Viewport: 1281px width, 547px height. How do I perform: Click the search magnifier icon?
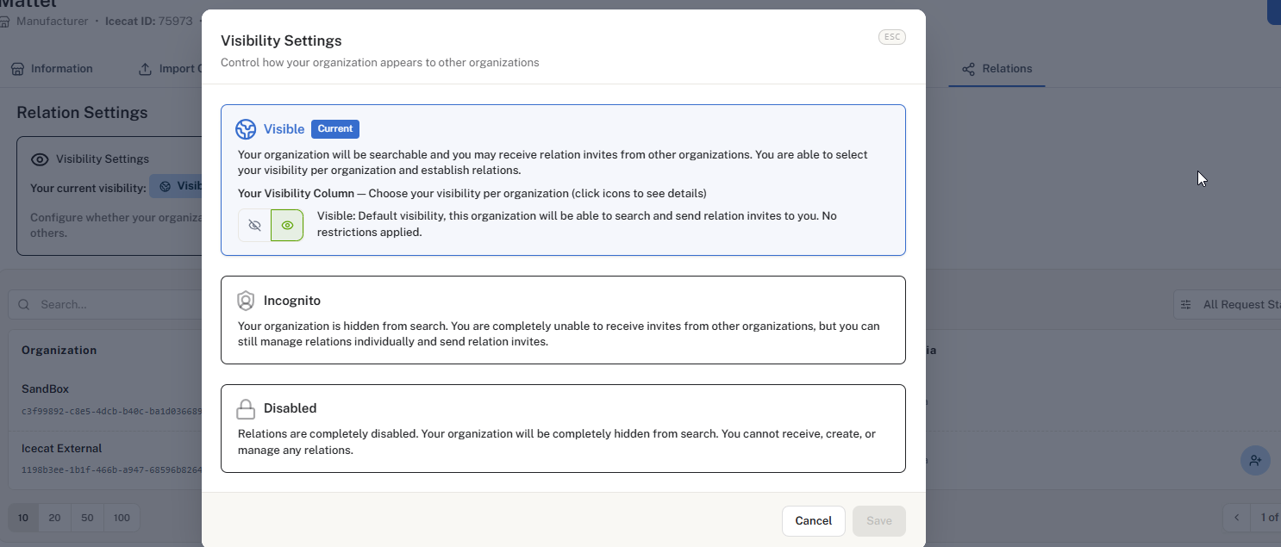point(23,304)
